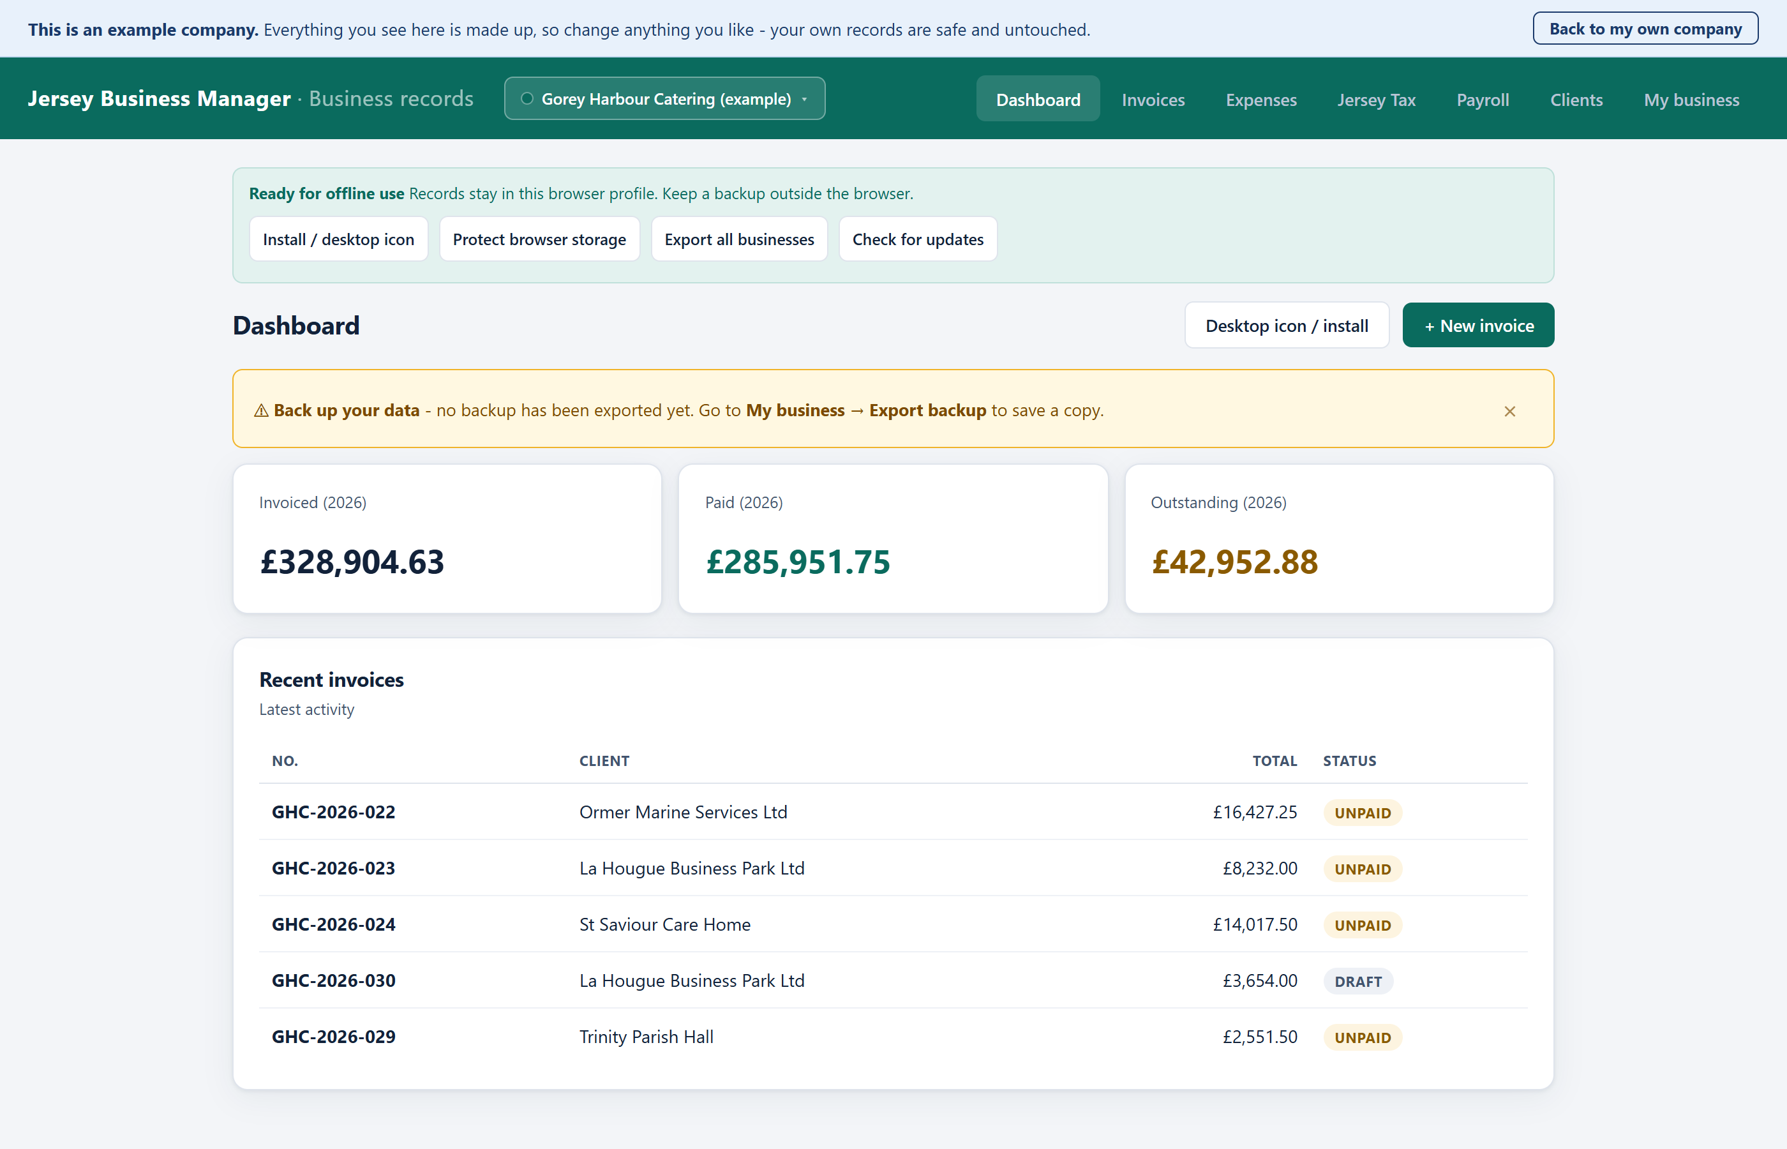Image resolution: width=1787 pixels, height=1149 pixels.
Task: Open invoice GHC-2026-024
Action: pyautogui.click(x=333, y=924)
